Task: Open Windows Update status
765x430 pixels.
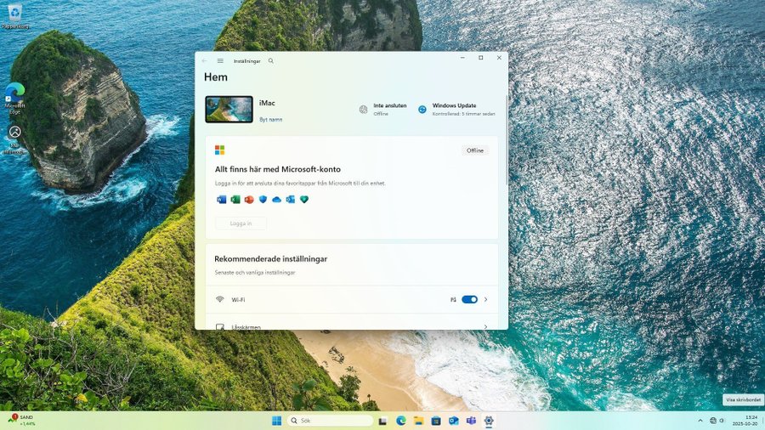Action: 455,109
